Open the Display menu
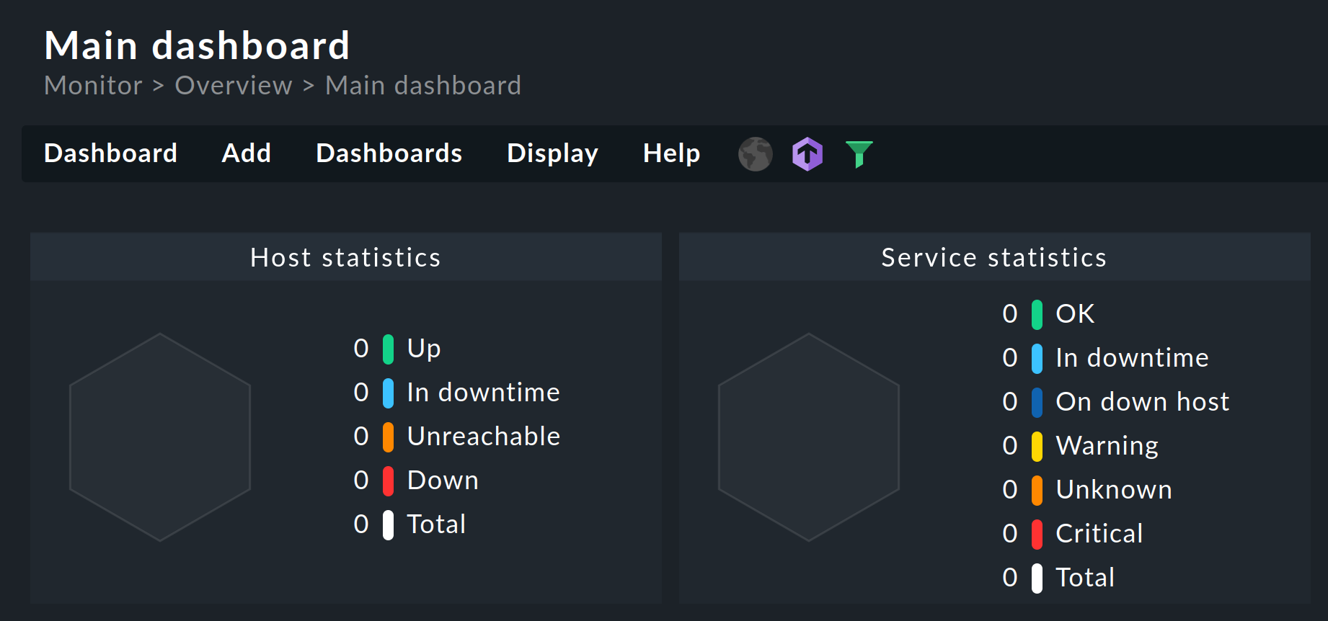The height and width of the screenshot is (621, 1328). pyautogui.click(x=553, y=153)
